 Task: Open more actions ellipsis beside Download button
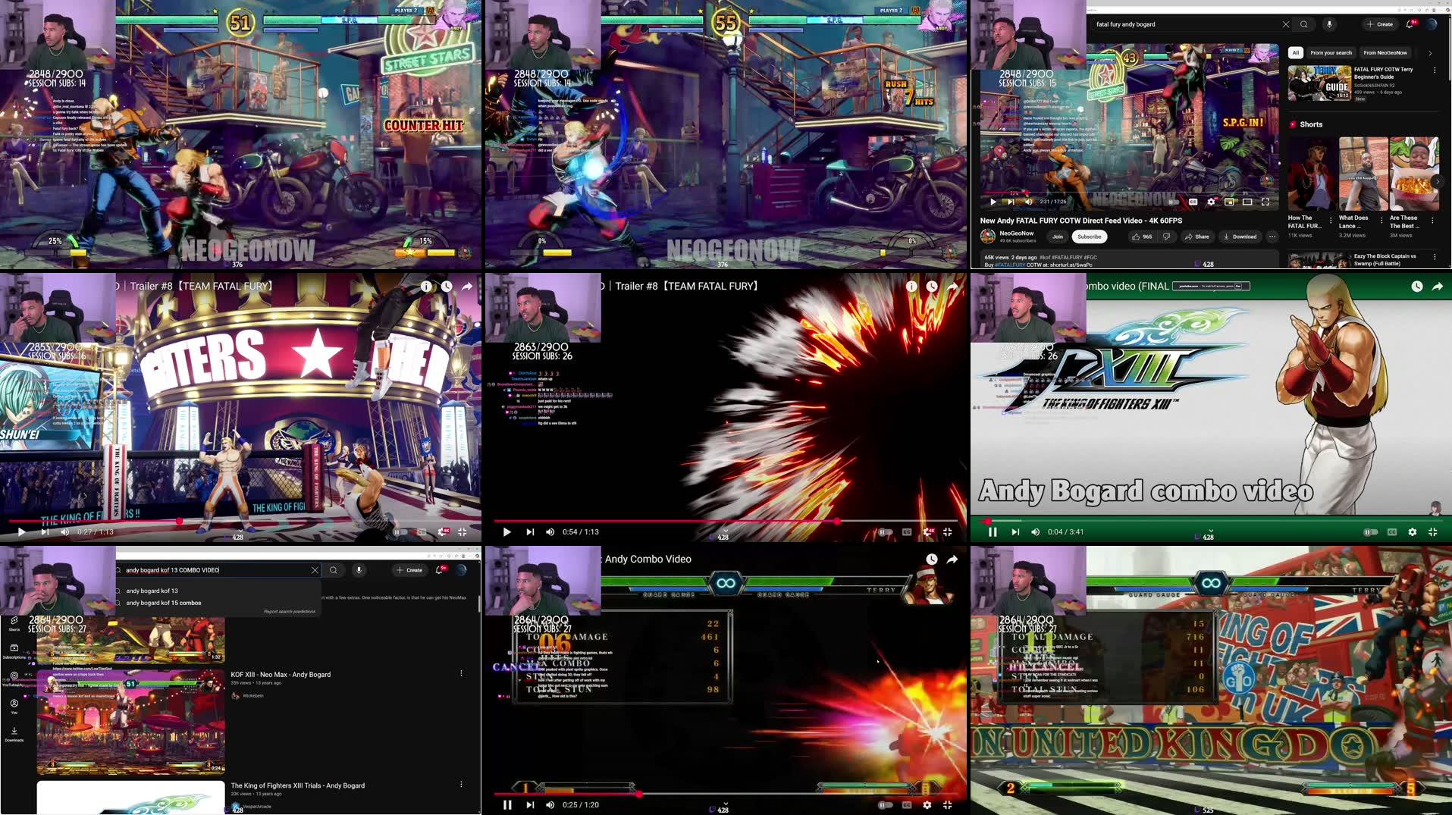[x=1272, y=237]
